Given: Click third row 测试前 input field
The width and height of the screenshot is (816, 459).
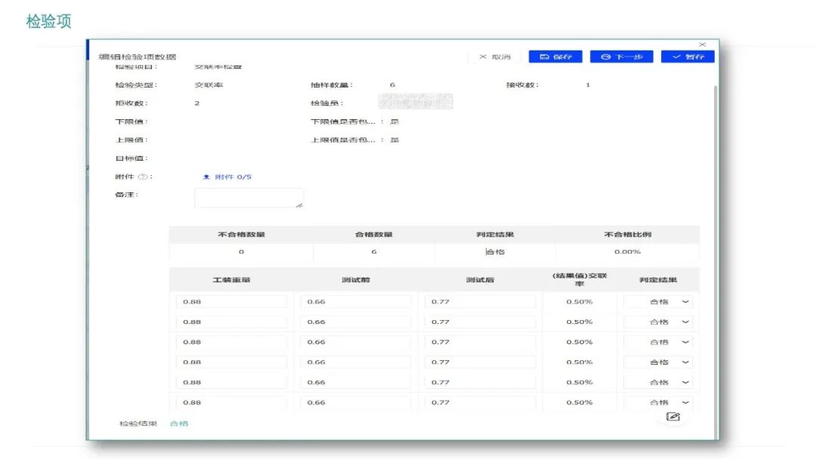Looking at the screenshot, I should [355, 342].
